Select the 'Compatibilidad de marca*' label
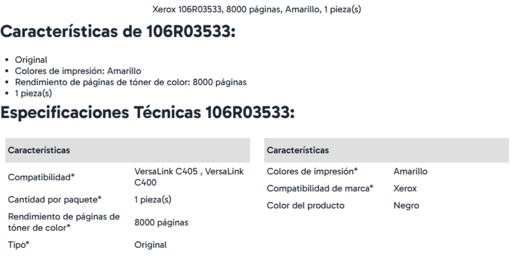Viewport: 512px width, 256px height. (320, 188)
